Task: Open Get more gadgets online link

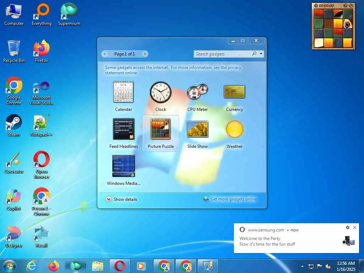Action: click(234, 199)
